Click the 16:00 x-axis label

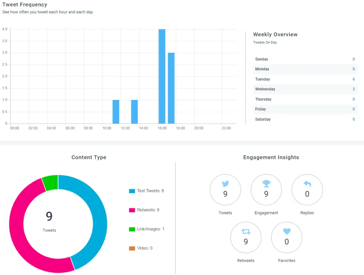[162, 128]
